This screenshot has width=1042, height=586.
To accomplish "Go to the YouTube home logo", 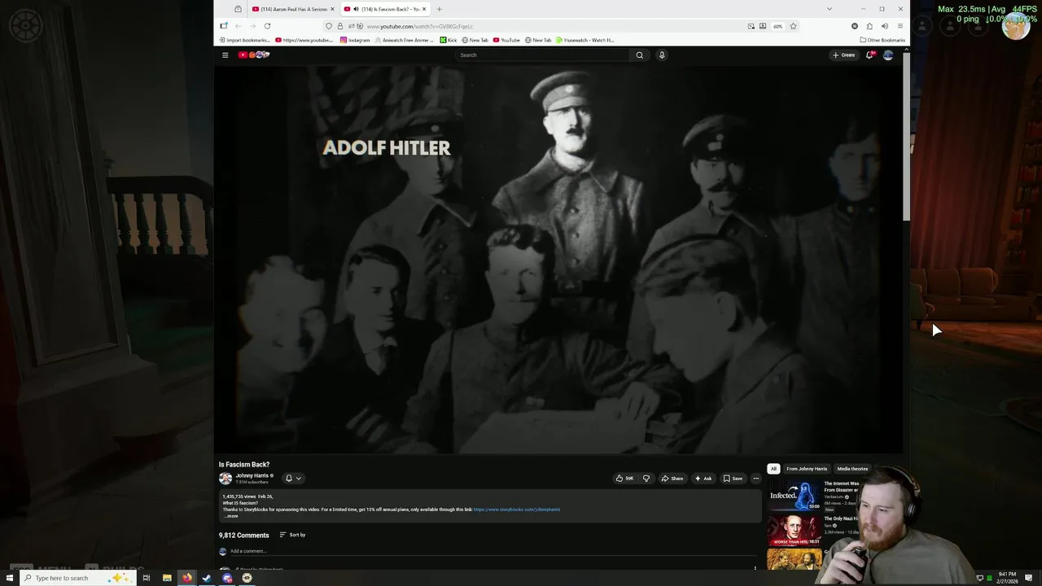I will tap(254, 55).
